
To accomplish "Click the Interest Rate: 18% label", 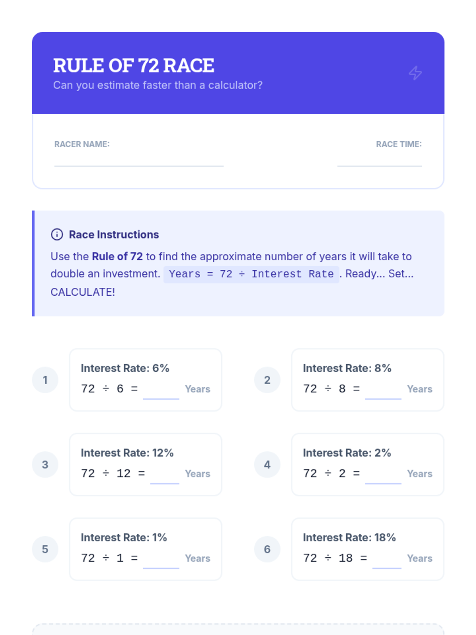I will point(349,537).
